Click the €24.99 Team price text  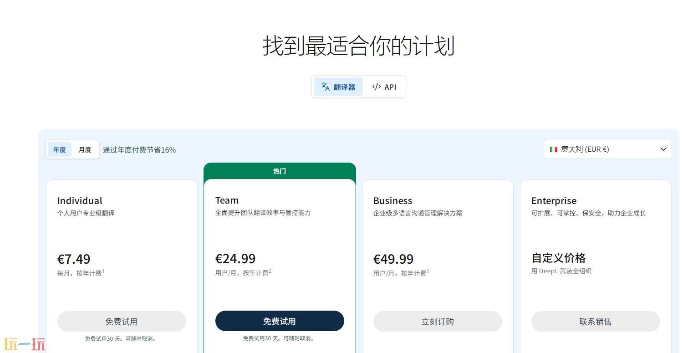click(235, 258)
